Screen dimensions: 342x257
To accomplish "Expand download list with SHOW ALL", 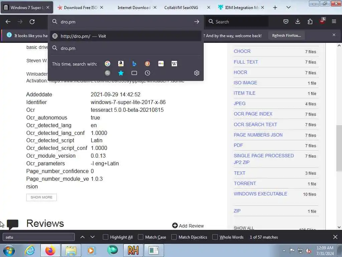I will (x=243, y=228).
